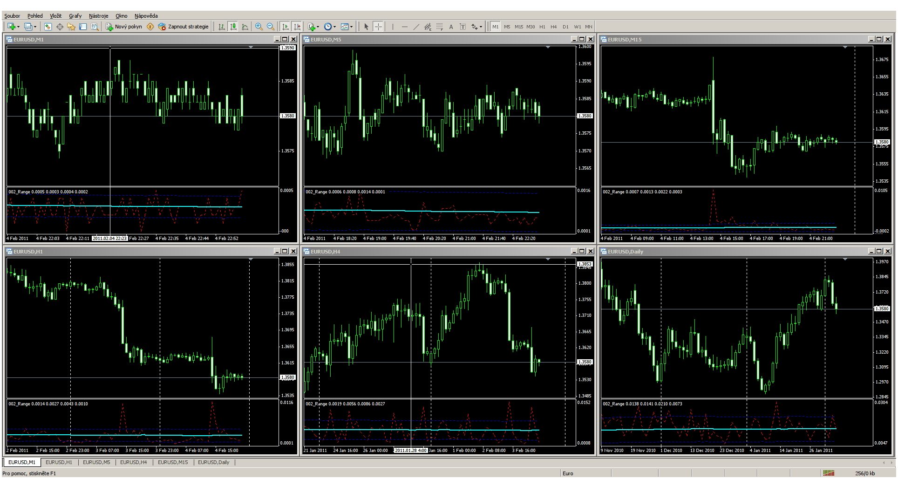Zoom out on the chart

pos(270,27)
